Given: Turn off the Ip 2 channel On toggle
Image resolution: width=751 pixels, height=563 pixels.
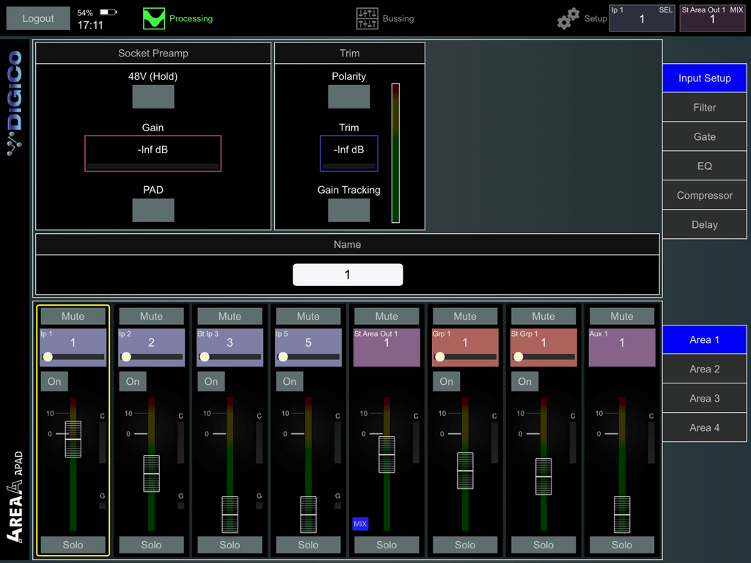Looking at the screenshot, I should (x=133, y=381).
